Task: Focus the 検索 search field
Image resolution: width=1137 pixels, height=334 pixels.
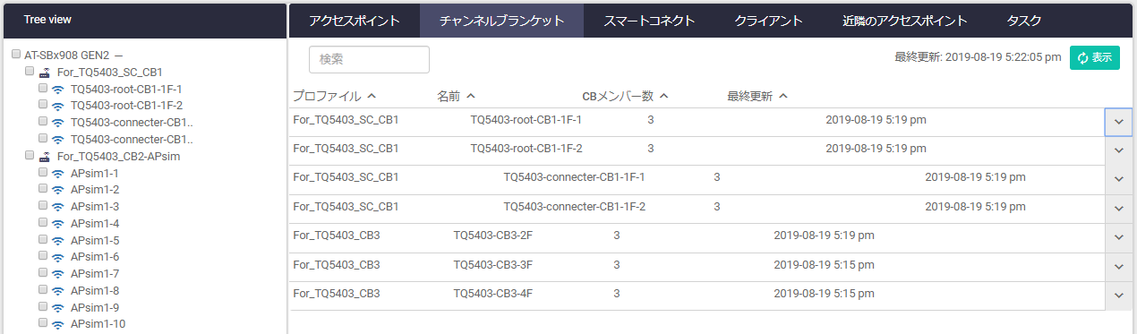Action: [369, 59]
